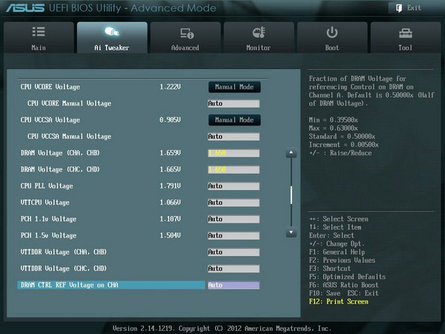Switch to the Ai Tweaker tab
Viewport: 445px width, 334px height.
click(x=112, y=38)
